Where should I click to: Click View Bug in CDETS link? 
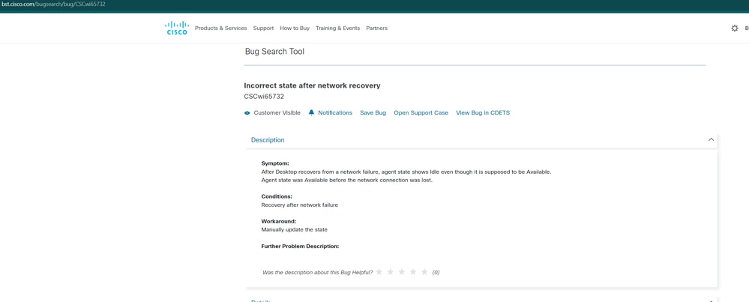483,112
